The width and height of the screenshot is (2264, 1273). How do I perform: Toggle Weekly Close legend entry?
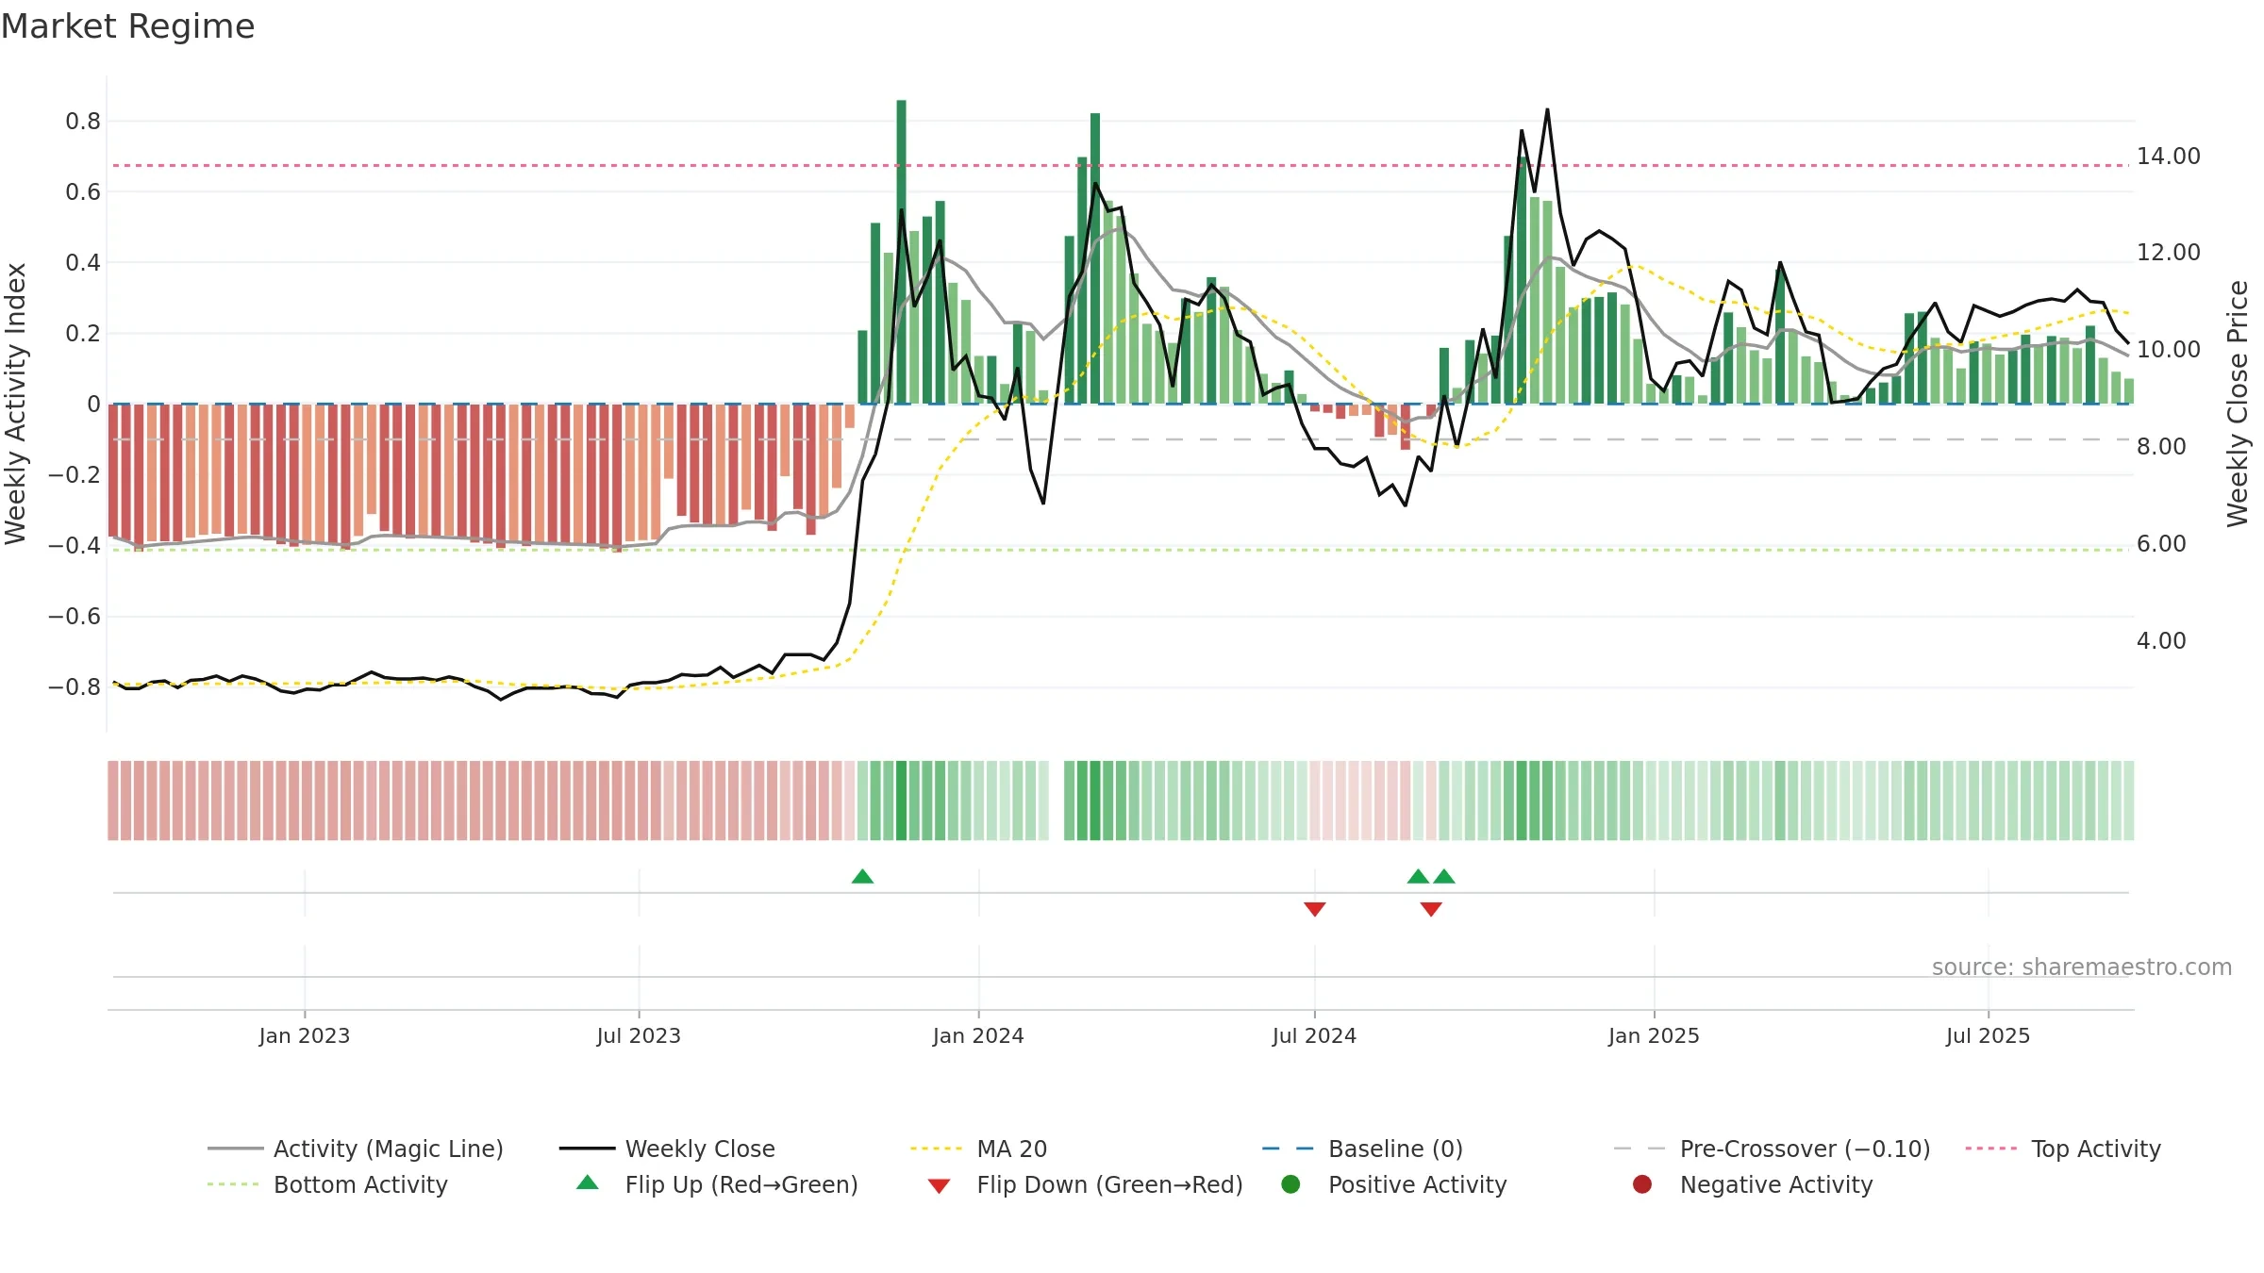coord(667,1149)
